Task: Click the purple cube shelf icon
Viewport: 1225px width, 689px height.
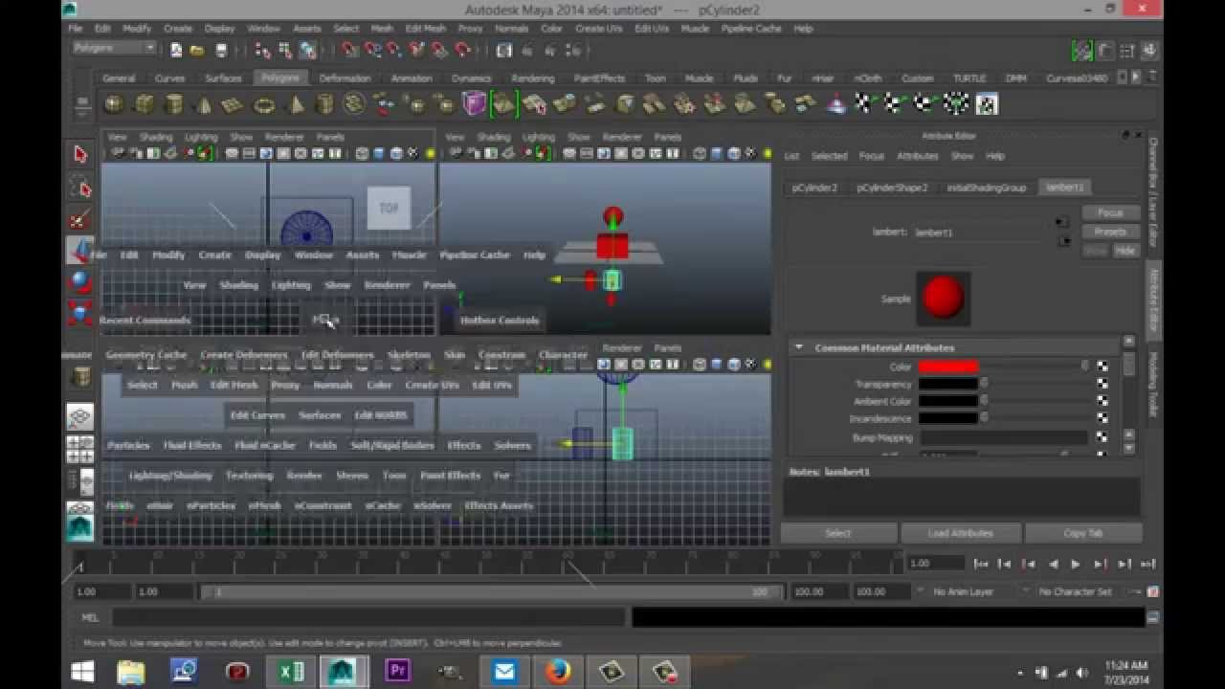Action: click(x=474, y=104)
